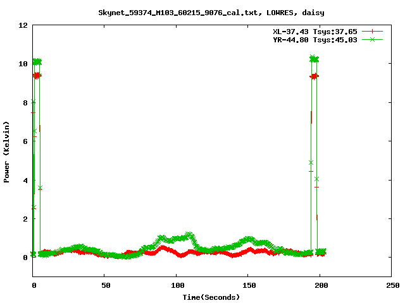Image resolution: width=405 pixels, height=303 pixels.
Task: Click the x-axis tick label 50
Action: [x=106, y=285]
